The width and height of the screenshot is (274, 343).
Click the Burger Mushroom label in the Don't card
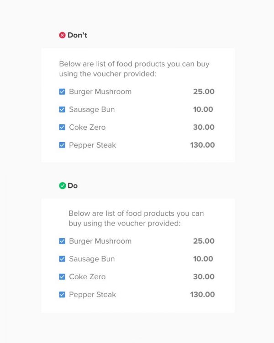tap(100, 92)
